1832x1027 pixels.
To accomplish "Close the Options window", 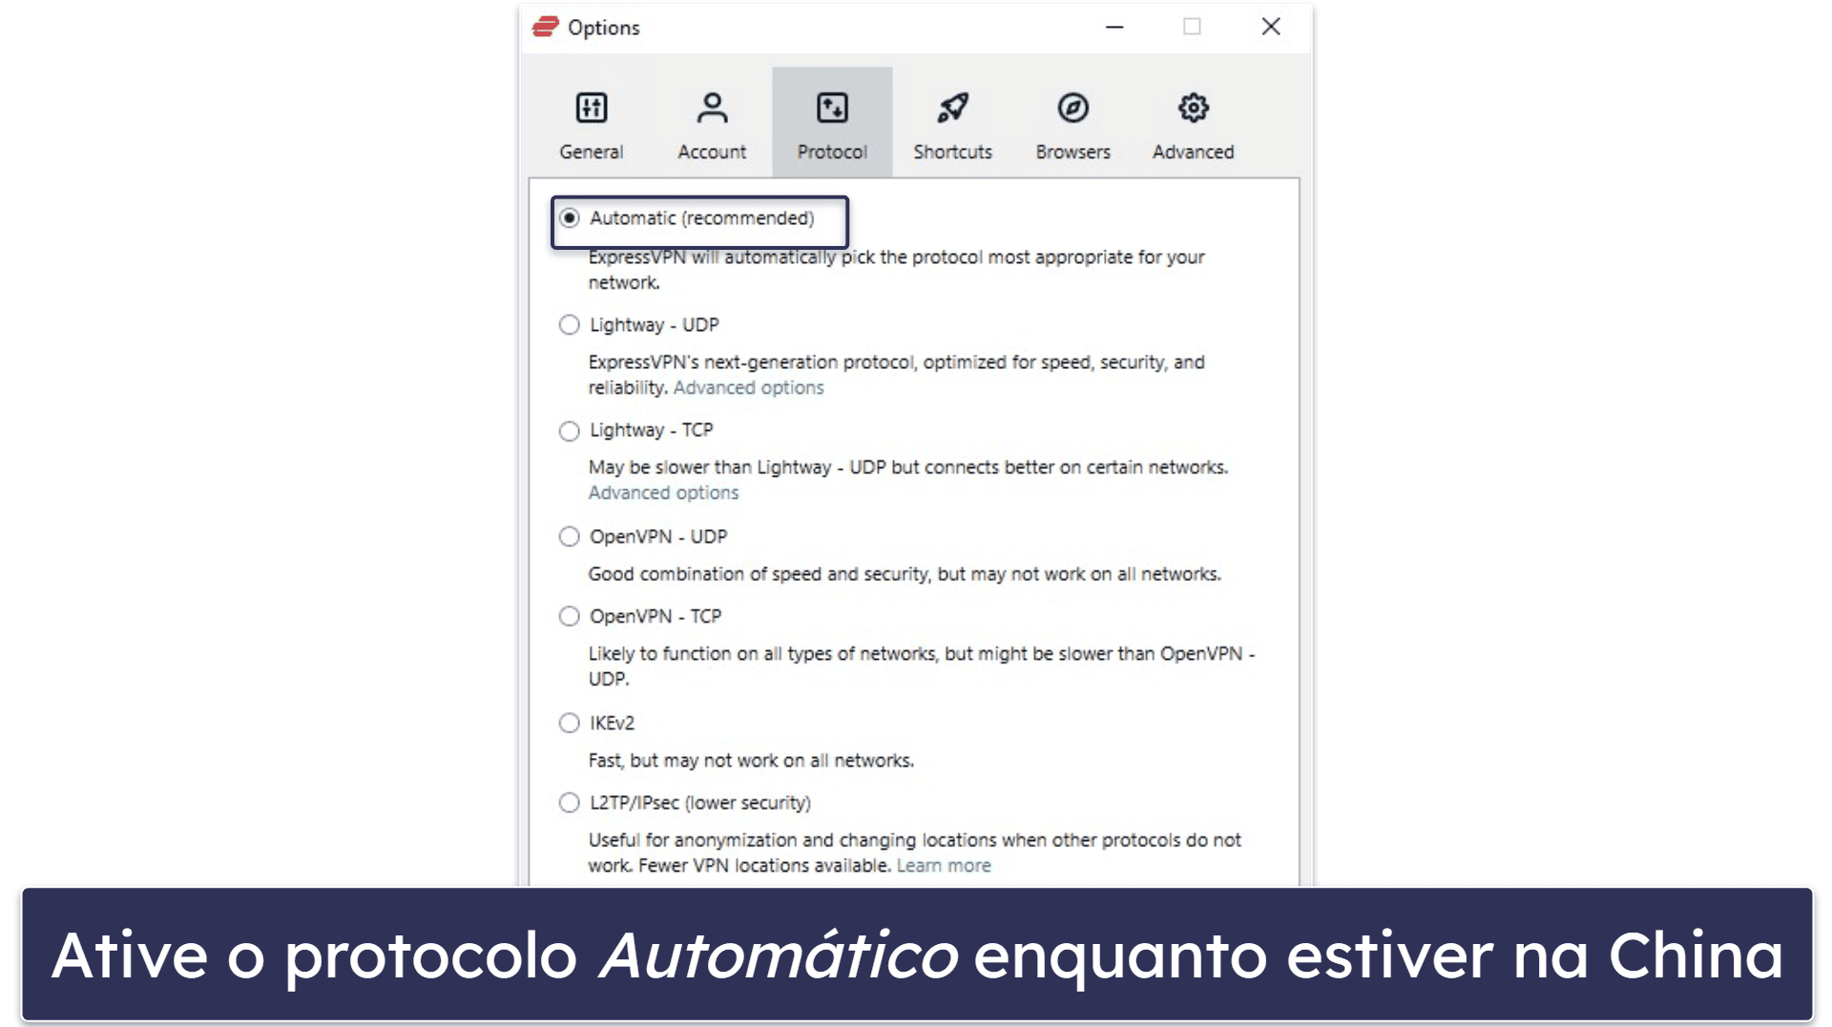I will pos(1271,27).
